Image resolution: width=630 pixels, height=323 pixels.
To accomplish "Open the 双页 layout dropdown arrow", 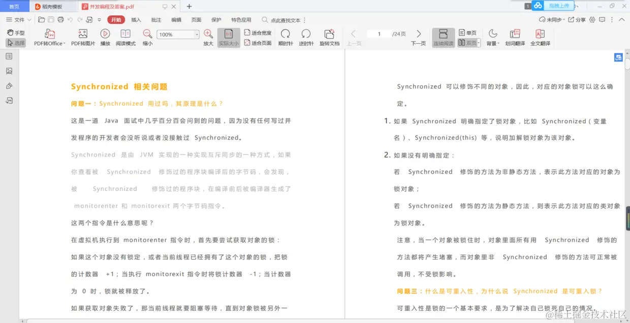I will [479, 43].
